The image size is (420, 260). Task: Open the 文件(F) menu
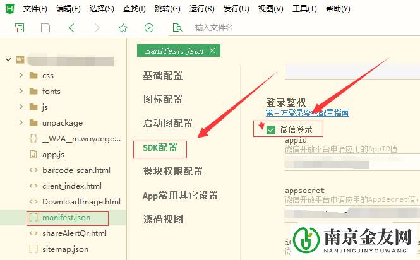pyautogui.click(x=35, y=9)
